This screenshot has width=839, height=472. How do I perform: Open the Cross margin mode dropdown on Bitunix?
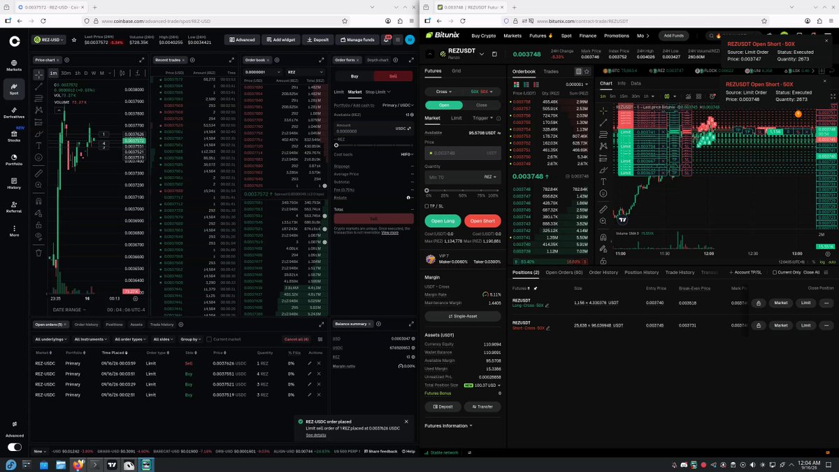[x=443, y=92]
